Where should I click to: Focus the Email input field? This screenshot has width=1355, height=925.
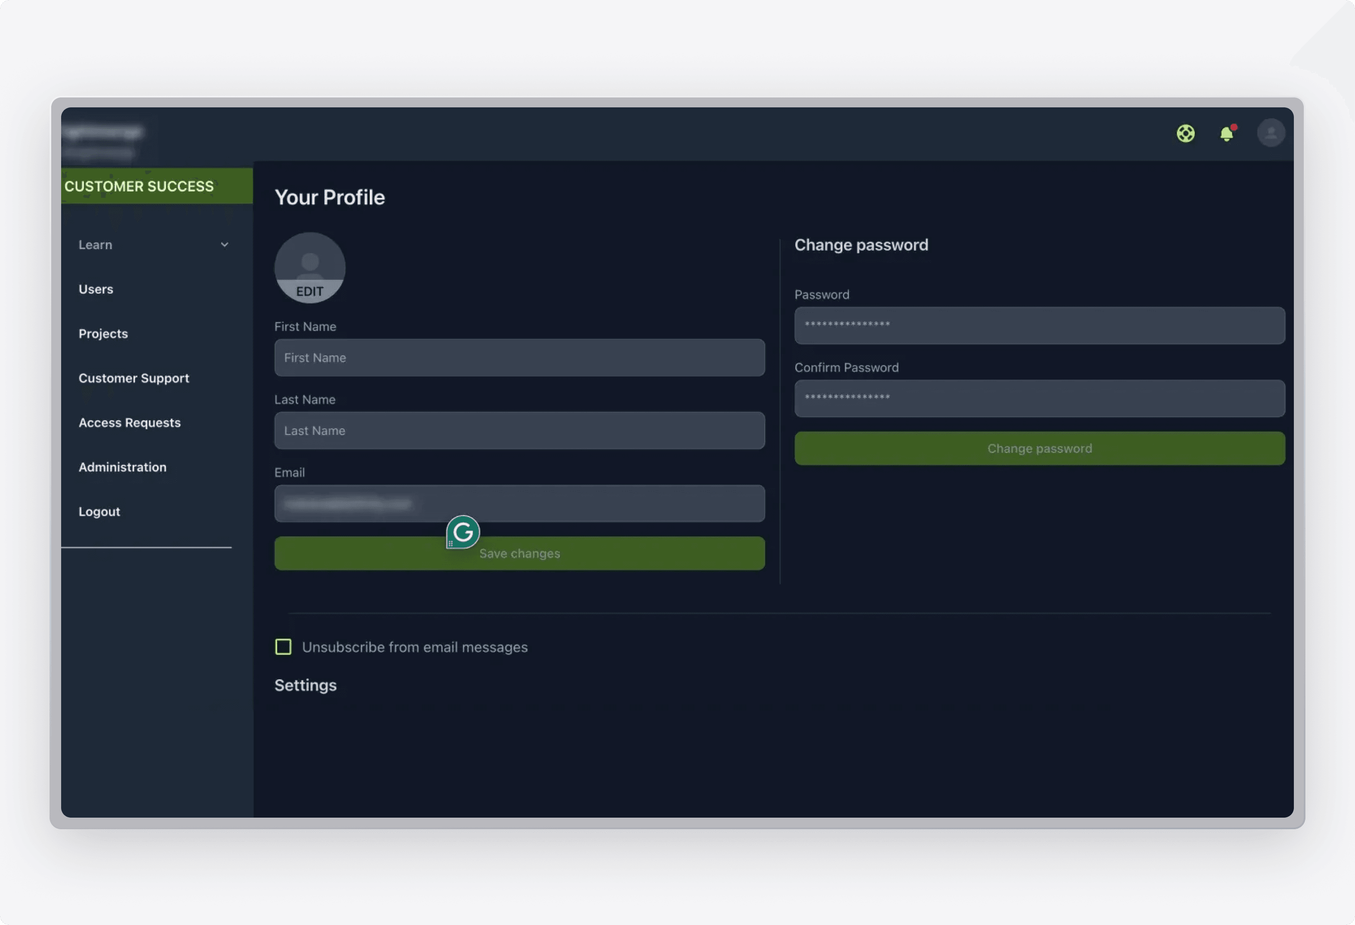click(520, 503)
